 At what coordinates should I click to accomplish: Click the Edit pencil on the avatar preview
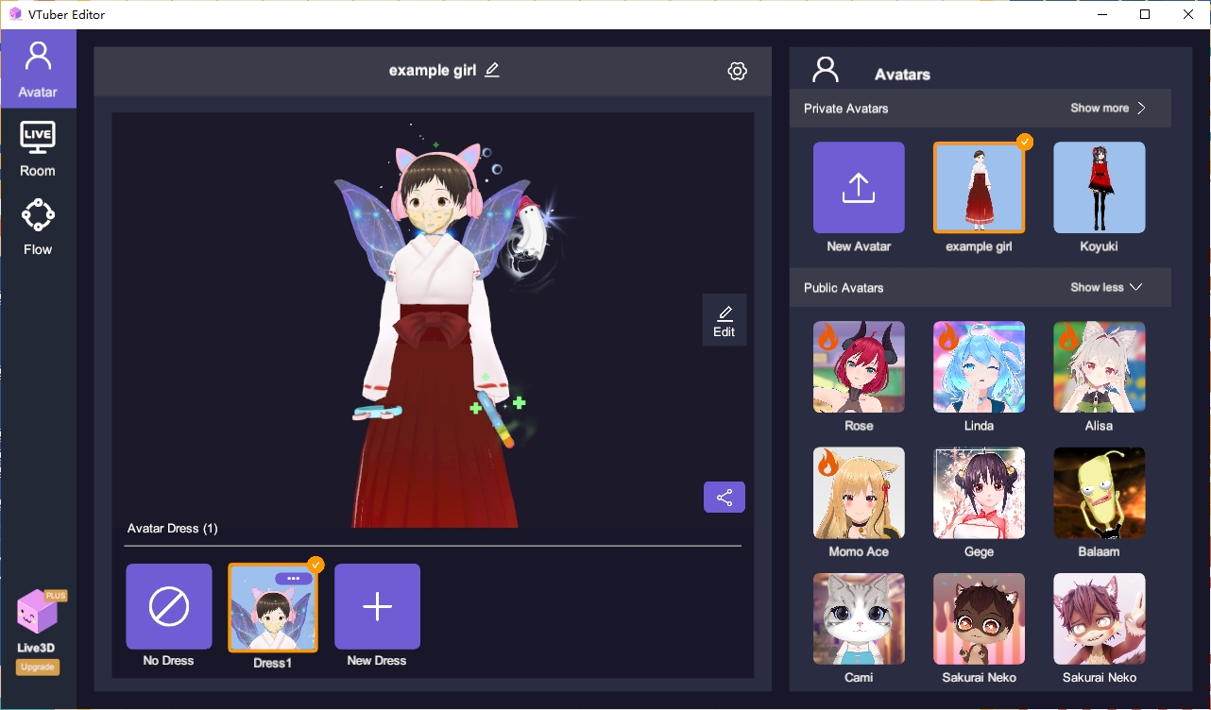click(724, 319)
